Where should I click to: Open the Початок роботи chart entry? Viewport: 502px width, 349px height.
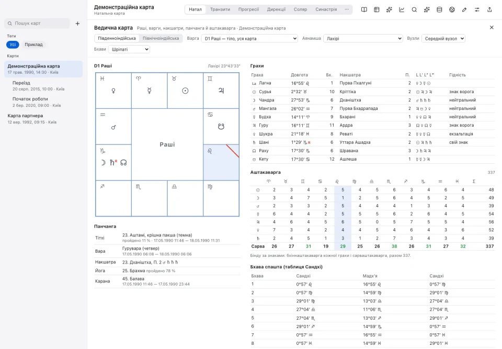(x=43, y=102)
